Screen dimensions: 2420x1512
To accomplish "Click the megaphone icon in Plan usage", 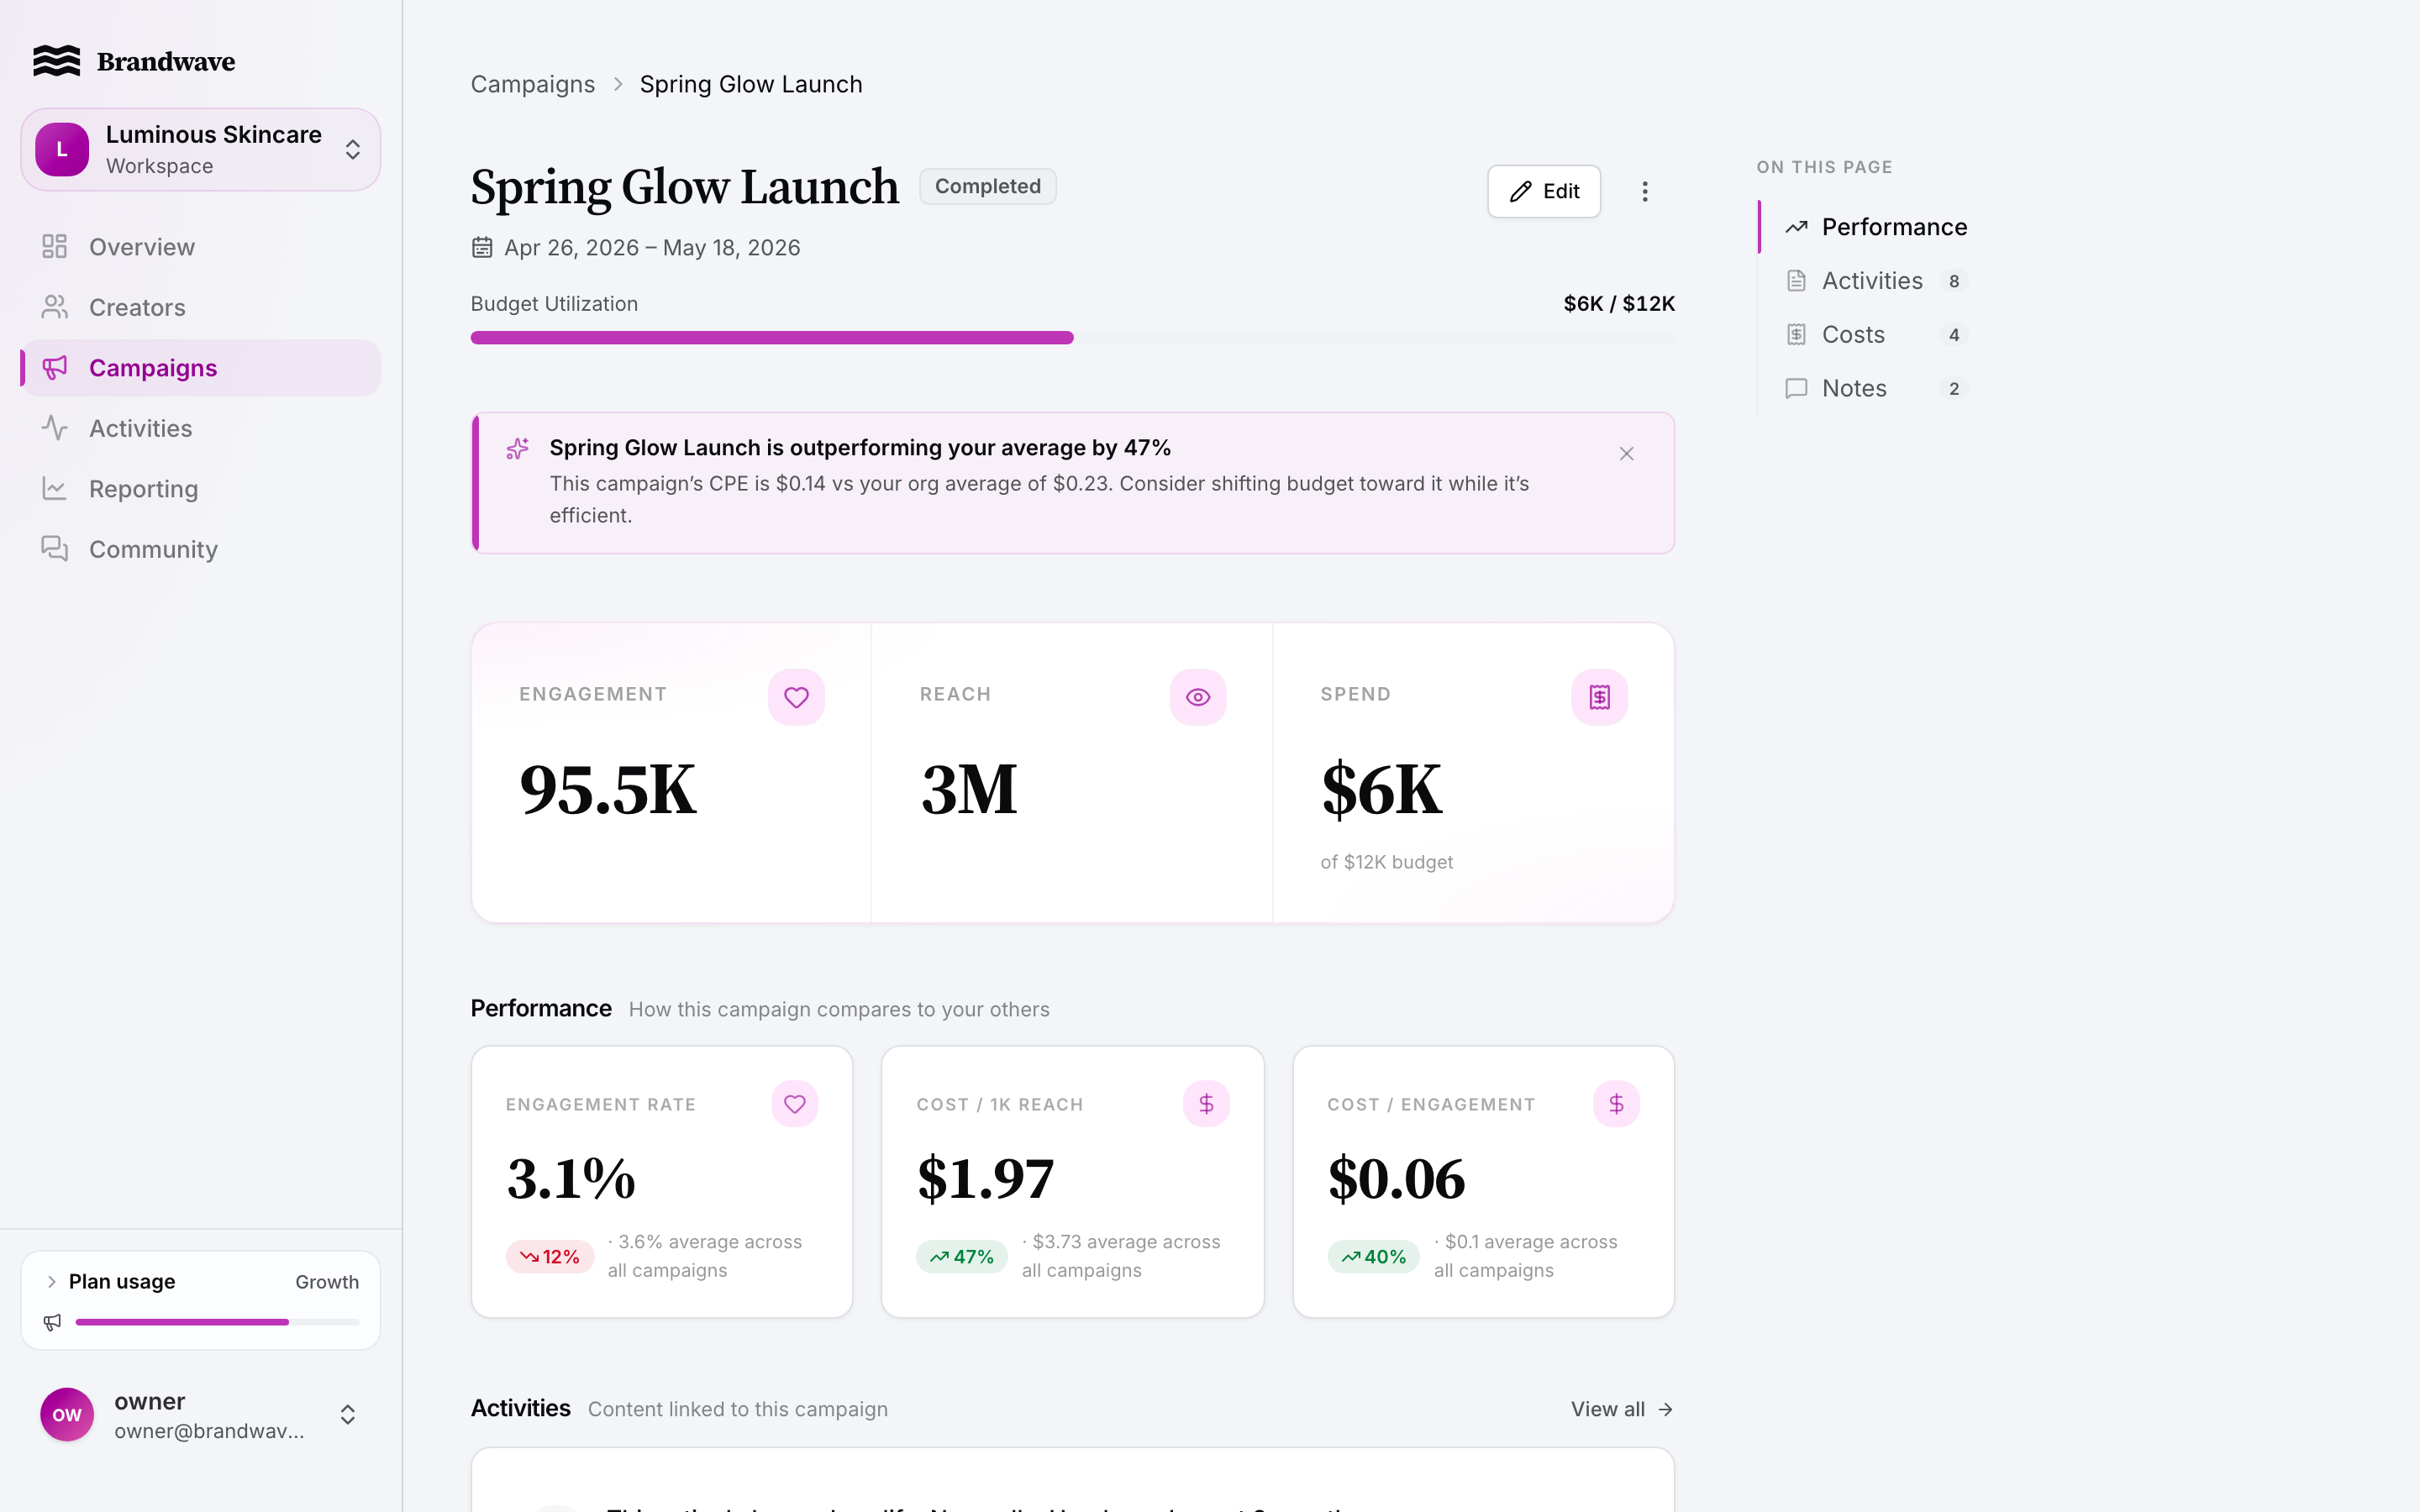I will coord(52,1322).
